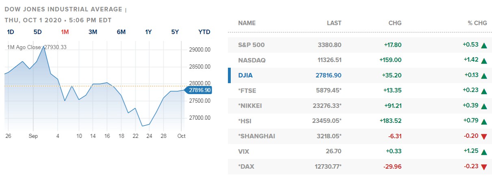Click the % CHG column header

pyautogui.click(x=477, y=23)
